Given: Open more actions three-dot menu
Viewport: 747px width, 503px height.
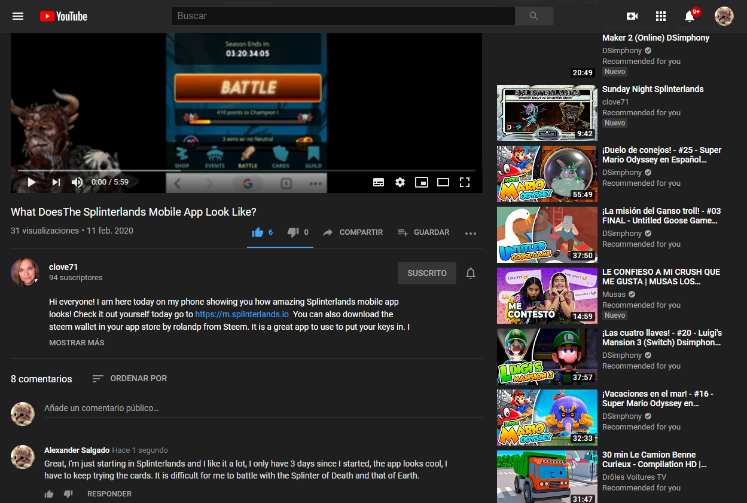Looking at the screenshot, I should [471, 233].
